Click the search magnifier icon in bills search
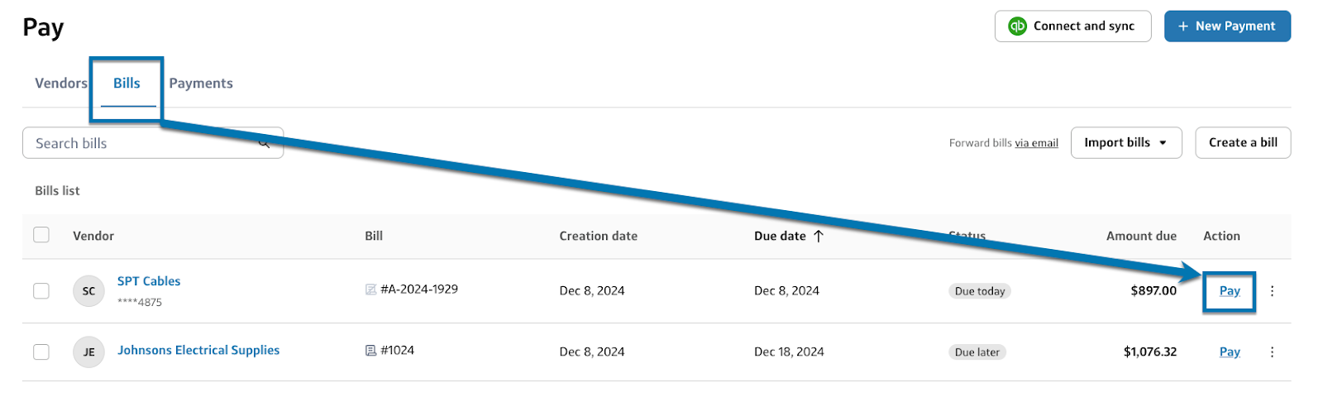The width and height of the screenshot is (1323, 402). tap(265, 144)
